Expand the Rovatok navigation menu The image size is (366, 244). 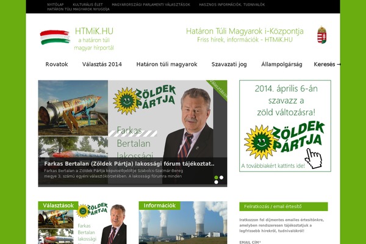coord(57,64)
